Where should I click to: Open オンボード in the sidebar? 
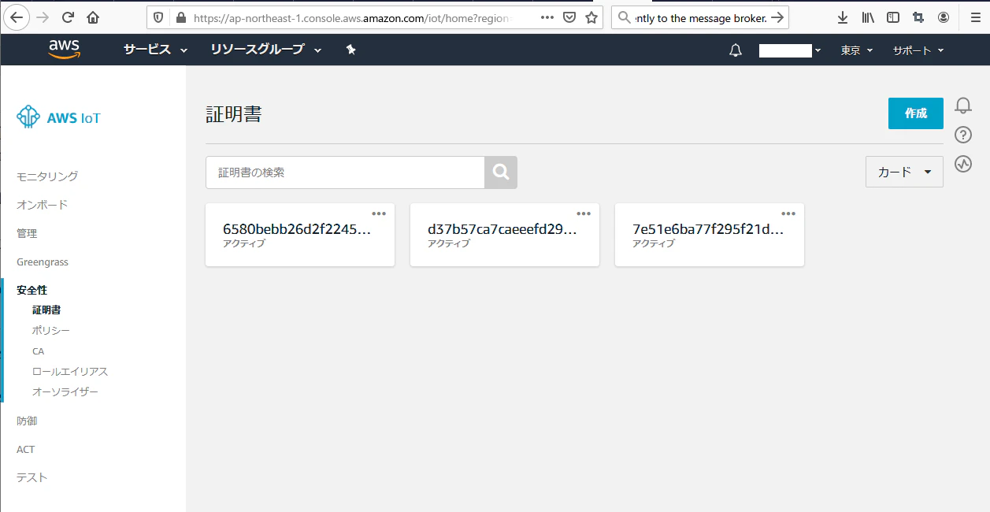click(x=43, y=204)
